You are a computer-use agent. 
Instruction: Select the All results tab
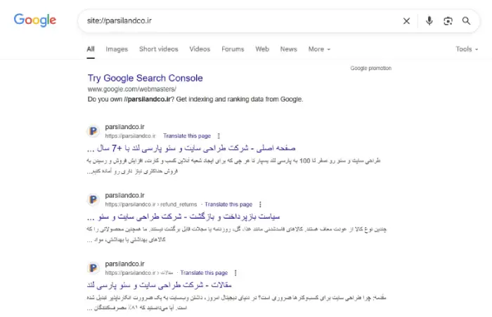tap(91, 49)
